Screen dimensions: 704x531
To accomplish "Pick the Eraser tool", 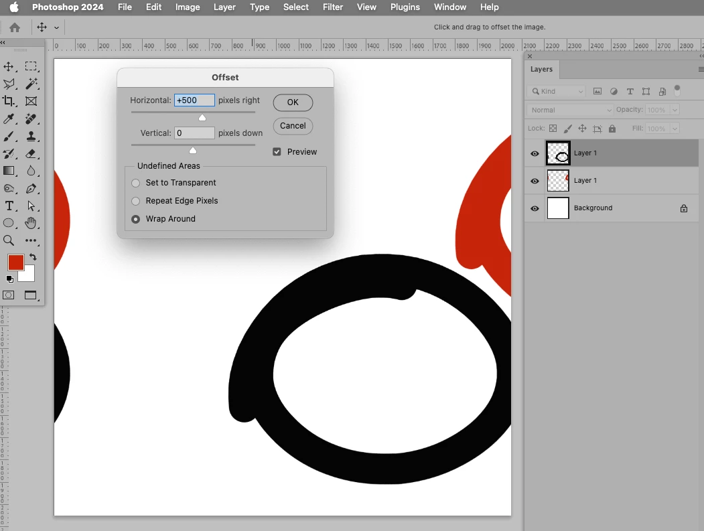I will [31, 153].
